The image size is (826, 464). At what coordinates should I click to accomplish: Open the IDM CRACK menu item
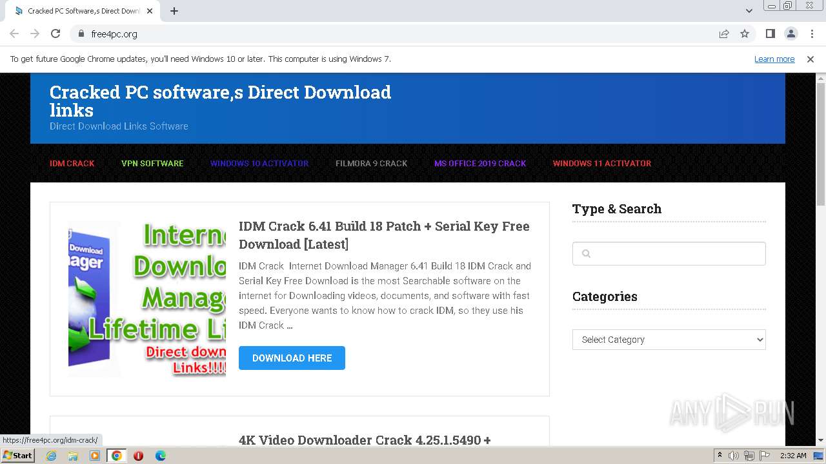click(72, 164)
